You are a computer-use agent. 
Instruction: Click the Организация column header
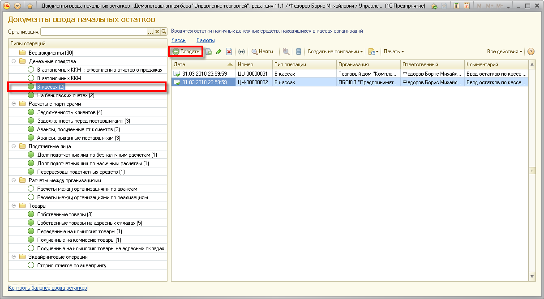pyautogui.click(x=368, y=64)
